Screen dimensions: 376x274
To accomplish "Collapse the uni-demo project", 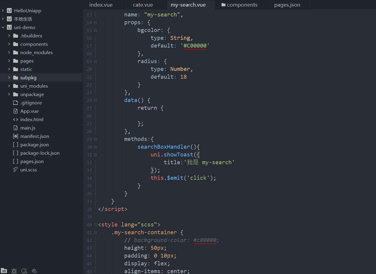I will tap(3, 27).
